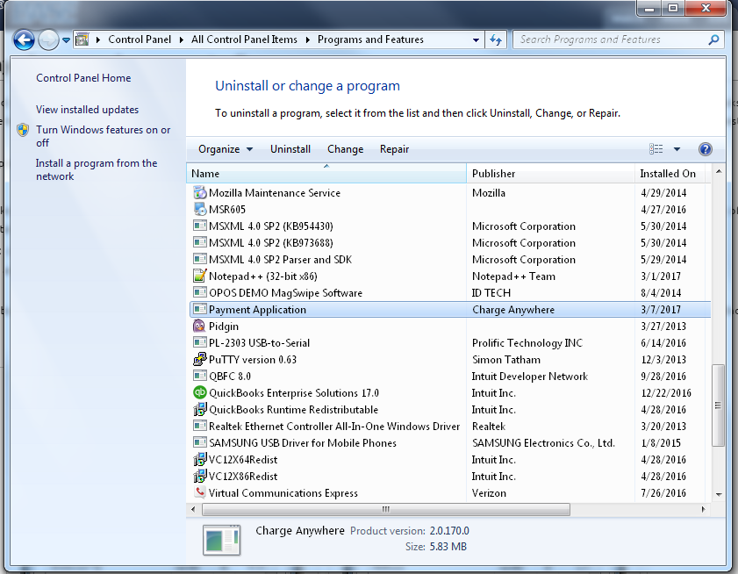
Task: Expand the address bar history dropdown
Action: pos(476,39)
